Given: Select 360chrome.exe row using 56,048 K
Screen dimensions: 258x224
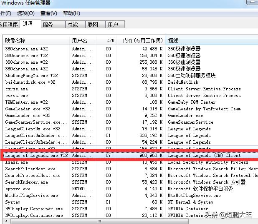Looking at the screenshot, I should pos(131,69).
